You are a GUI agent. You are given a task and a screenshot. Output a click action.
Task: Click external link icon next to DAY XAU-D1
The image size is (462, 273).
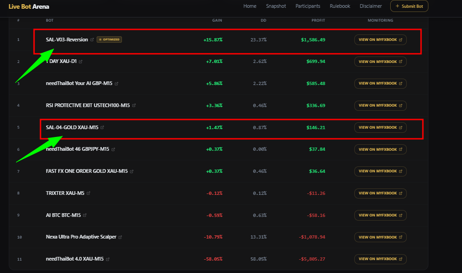(x=81, y=62)
